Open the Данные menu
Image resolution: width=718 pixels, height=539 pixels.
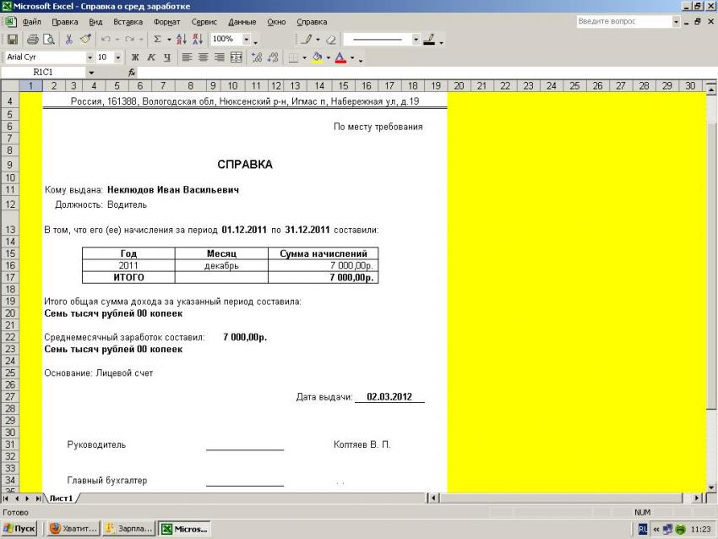(x=242, y=21)
